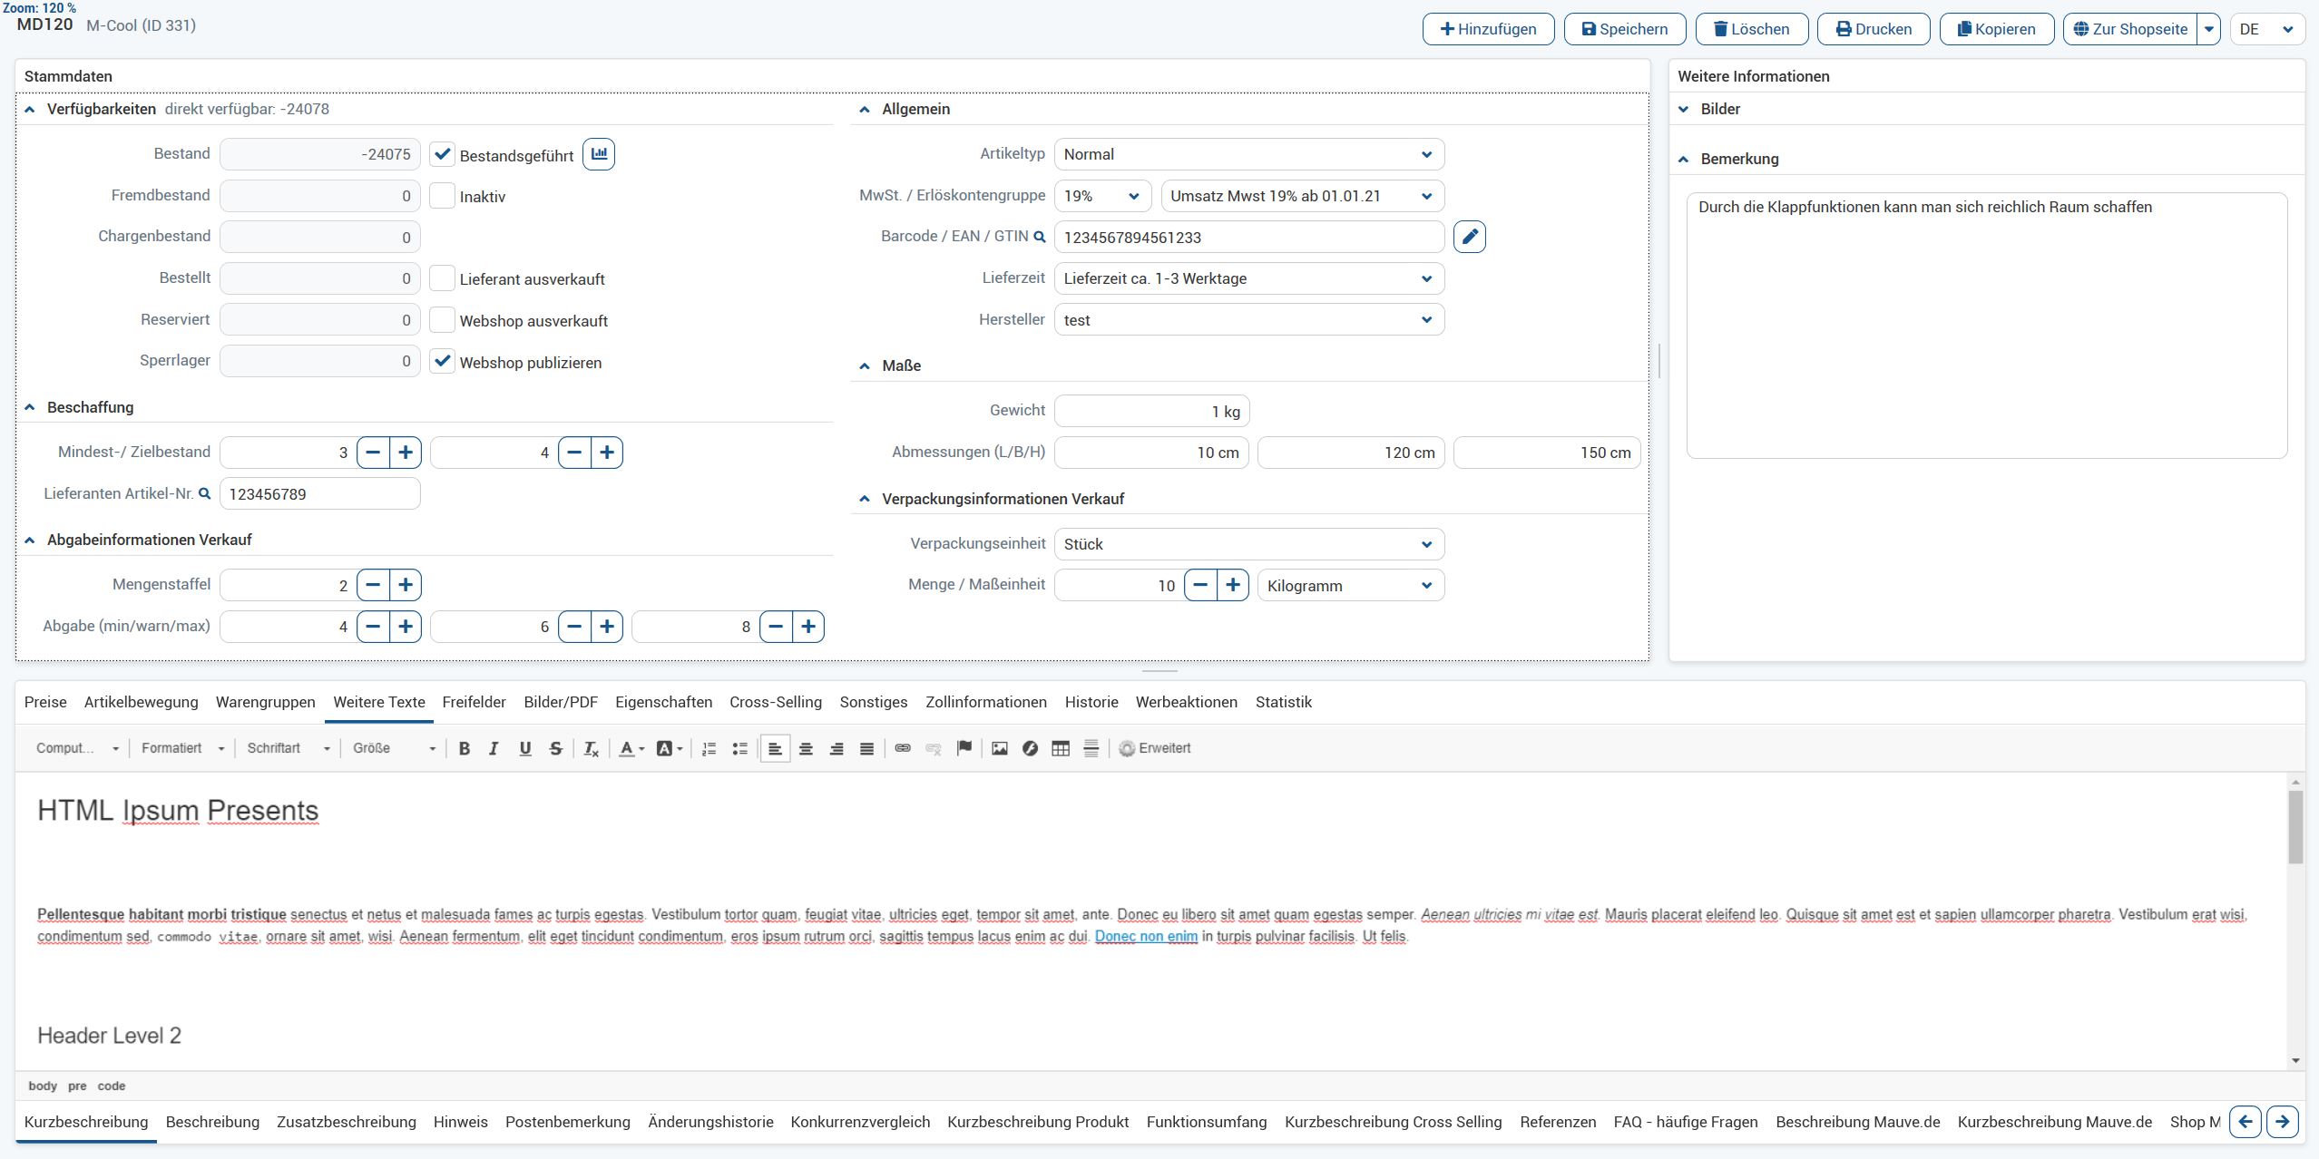
Task: Enable the Inaktiv checkbox
Action: [x=442, y=196]
